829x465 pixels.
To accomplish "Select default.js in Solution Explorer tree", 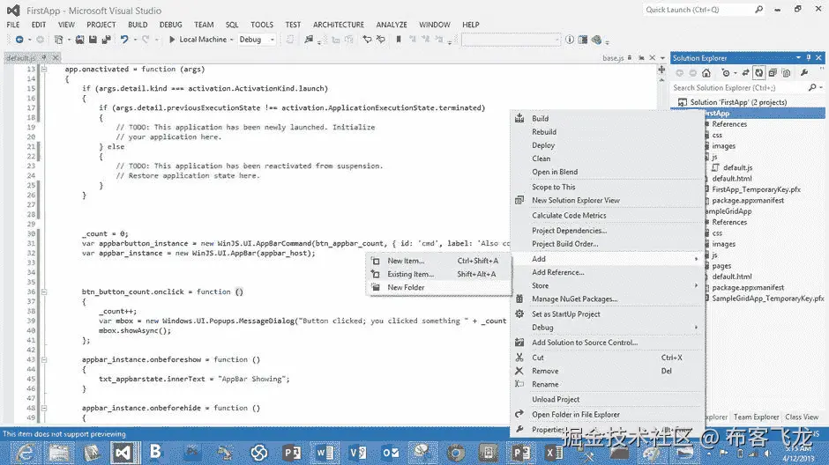I will coord(737,168).
